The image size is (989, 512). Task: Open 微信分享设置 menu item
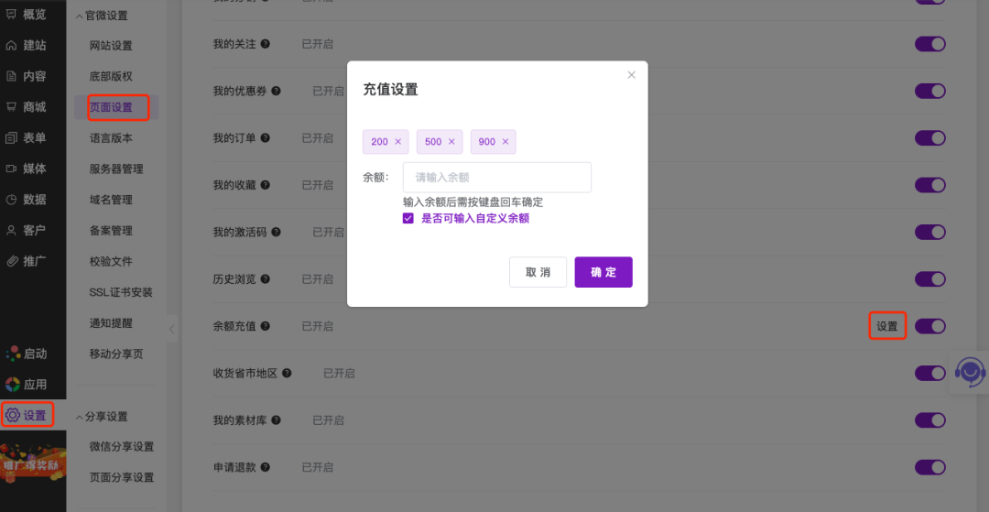point(122,446)
